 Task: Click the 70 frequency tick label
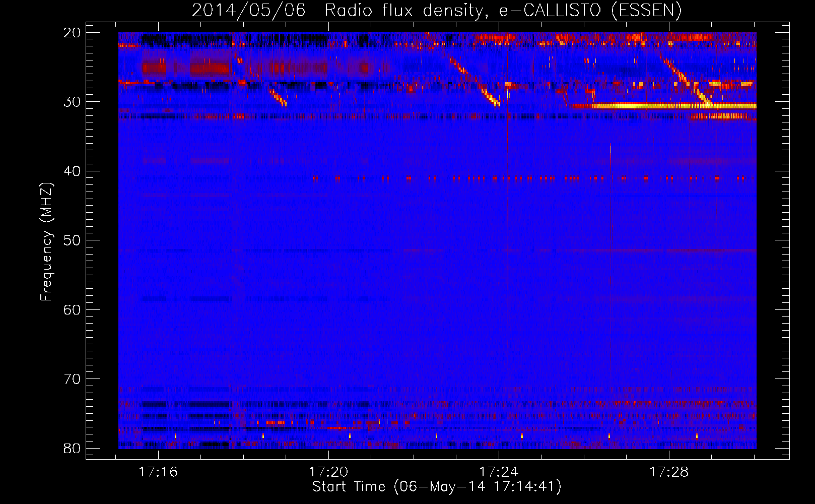[x=73, y=379]
